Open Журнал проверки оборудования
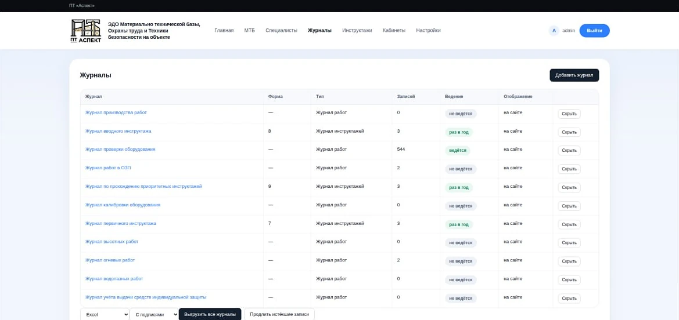The width and height of the screenshot is (679, 320). click(x=120, y=149)
